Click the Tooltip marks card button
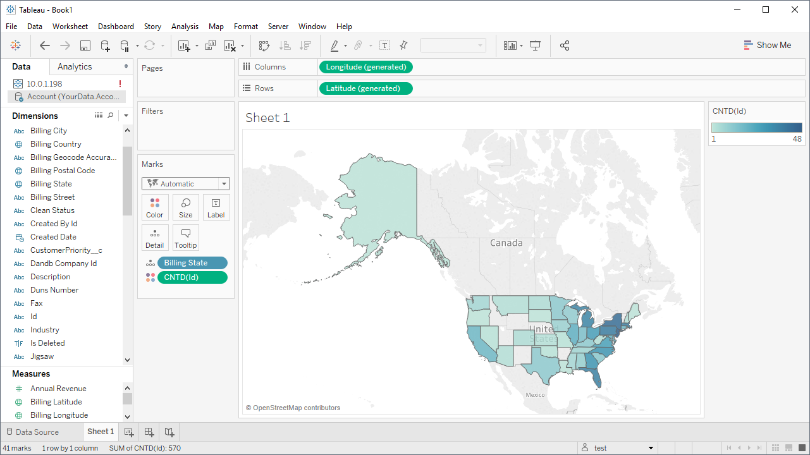The image size is (810, 455). pyautogui.click(x=186, y=238)
